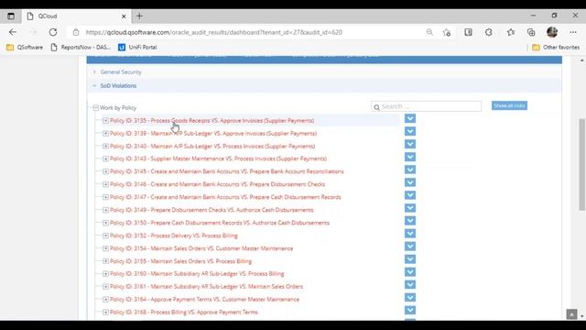Open dropdown arrow for Policy 3168
The height and width of the screenshot is (330, 586).
(x=410, y=310)
